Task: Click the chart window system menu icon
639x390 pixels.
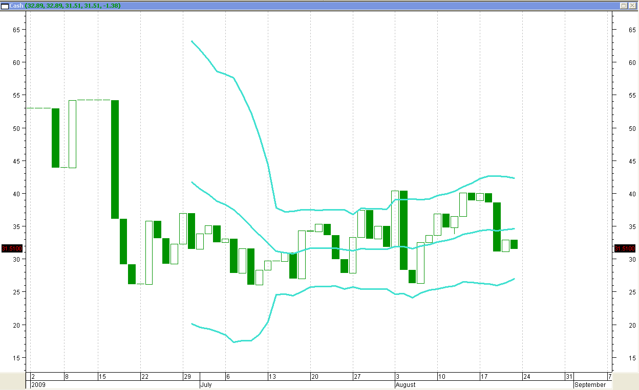Action: (x=5, y=6)
